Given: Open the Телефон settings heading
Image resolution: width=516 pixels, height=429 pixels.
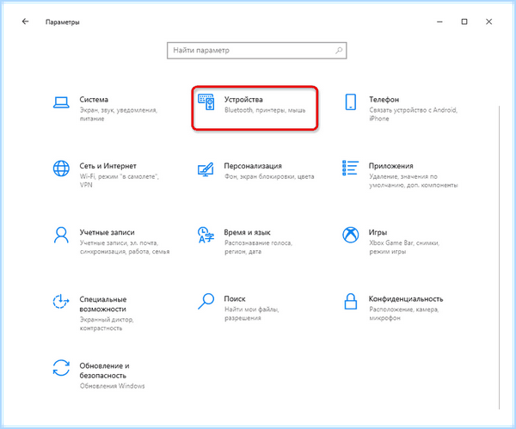Looking at the screenshot, I should tap(384, 100).
